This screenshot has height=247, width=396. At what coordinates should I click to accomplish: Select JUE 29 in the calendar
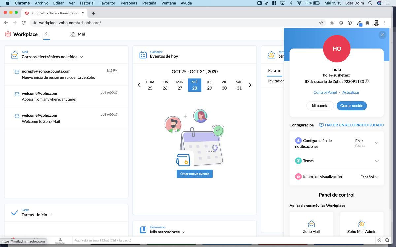pos(210,85)
